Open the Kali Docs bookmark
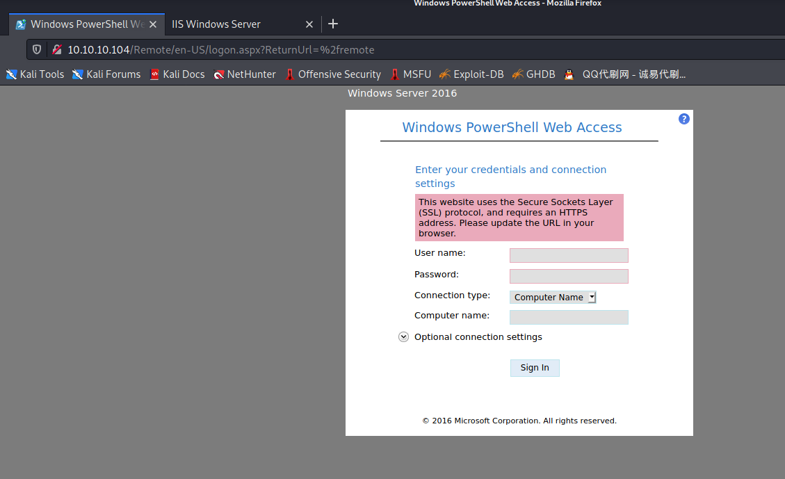Screen dimensions: 785x479 click(177, 74)
